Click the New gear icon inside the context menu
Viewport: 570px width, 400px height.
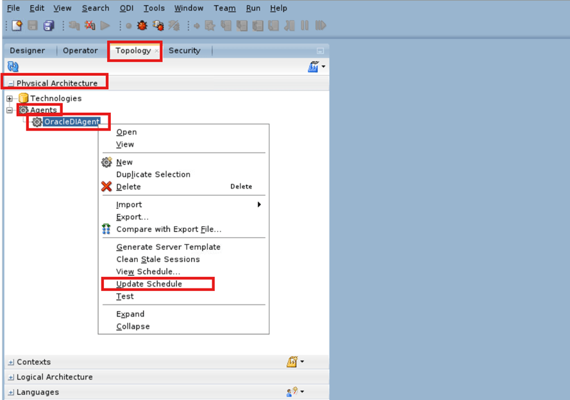tap(107, 162)
